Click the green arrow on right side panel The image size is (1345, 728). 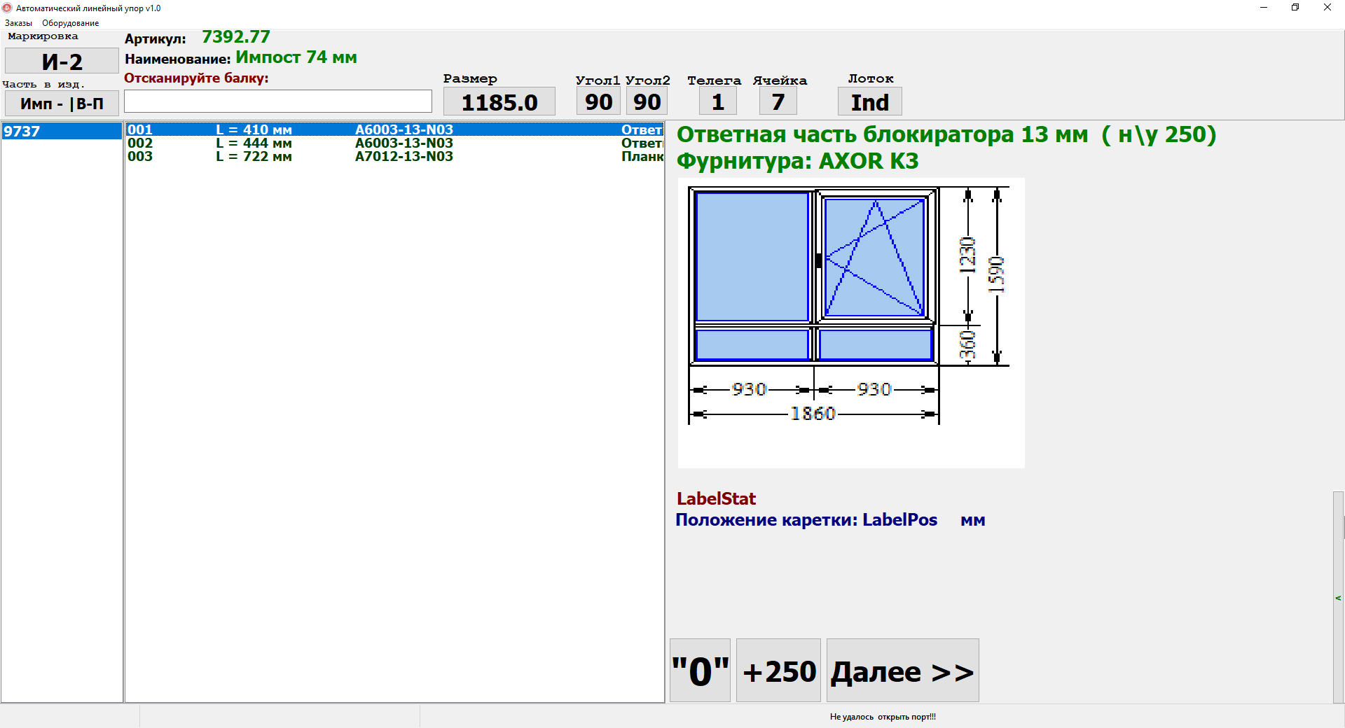pos(1338,598)
